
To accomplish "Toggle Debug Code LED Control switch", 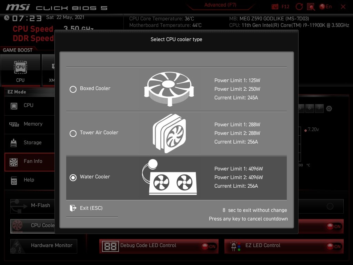I will 209,246.
